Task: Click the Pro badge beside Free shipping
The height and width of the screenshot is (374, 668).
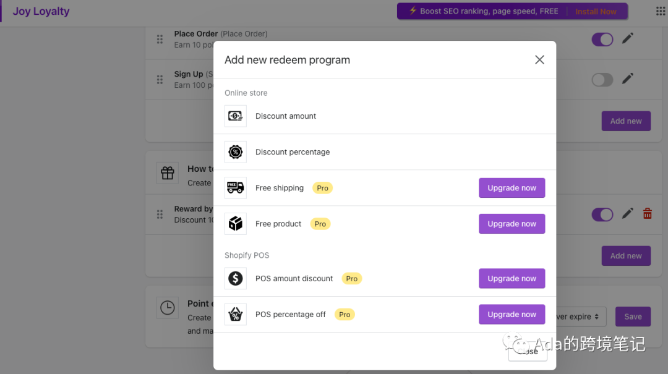Action: pyautogui.click(x=322, y=188)
